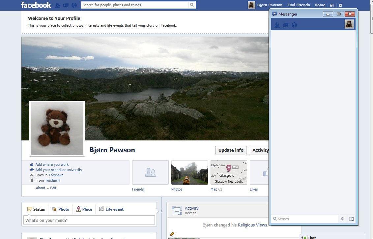Expand the Chat bar at bottom right
This screenshot has width=373, height=239.
(x=311, y=237)
